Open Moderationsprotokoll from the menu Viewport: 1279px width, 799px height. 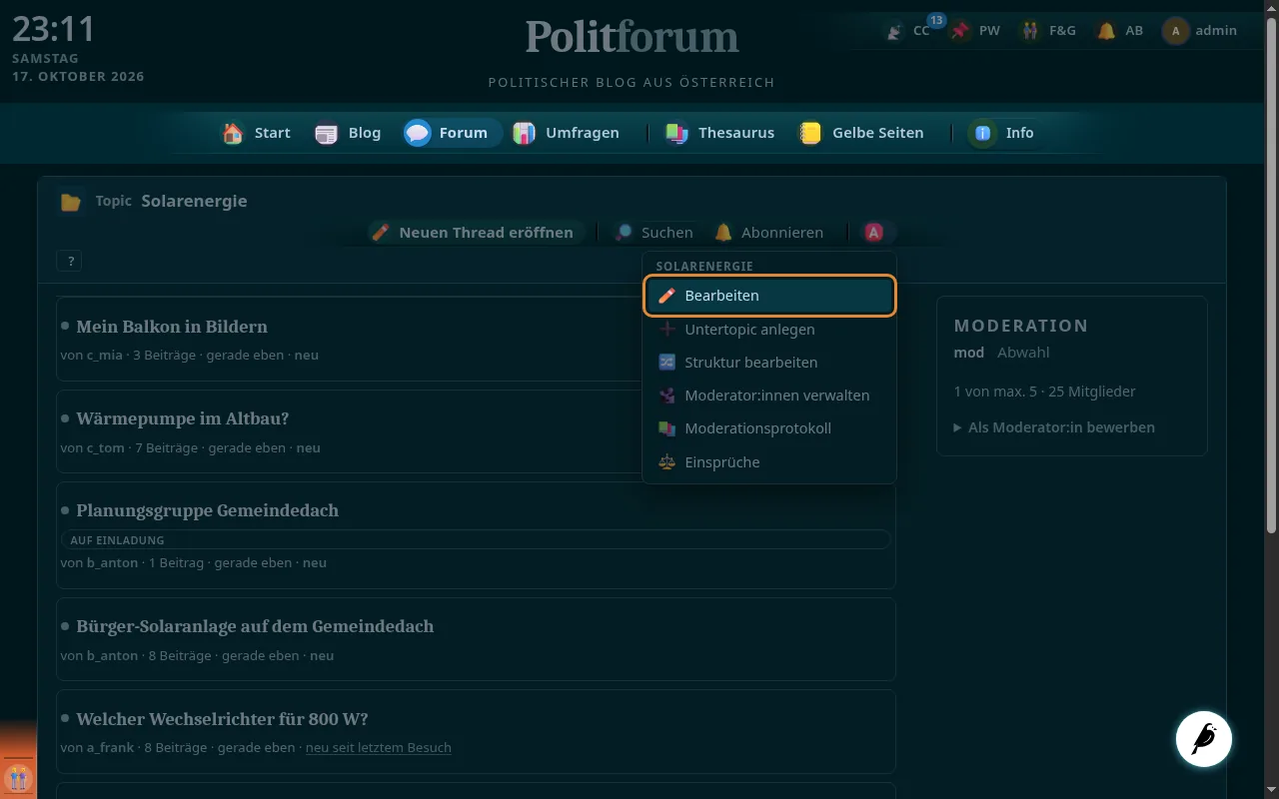(x=769, y=428)
